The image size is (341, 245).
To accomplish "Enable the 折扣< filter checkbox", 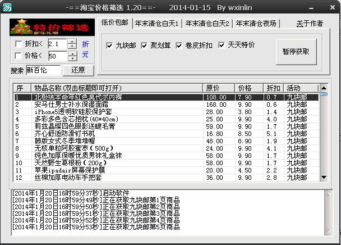I will 19,44.
